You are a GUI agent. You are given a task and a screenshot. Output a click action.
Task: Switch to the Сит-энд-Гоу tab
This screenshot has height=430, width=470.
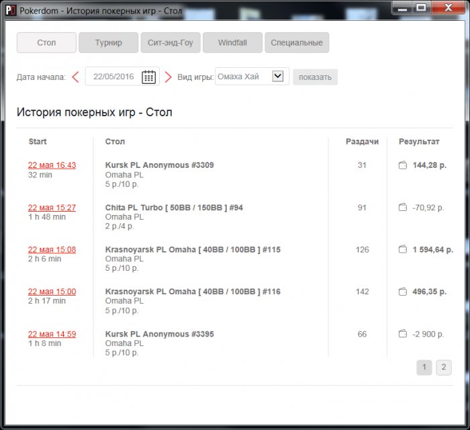[x=170, y=43]
